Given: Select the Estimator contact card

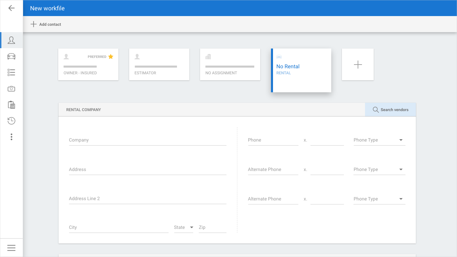Looking at the screenshot, I should click(x=159, y=65).
